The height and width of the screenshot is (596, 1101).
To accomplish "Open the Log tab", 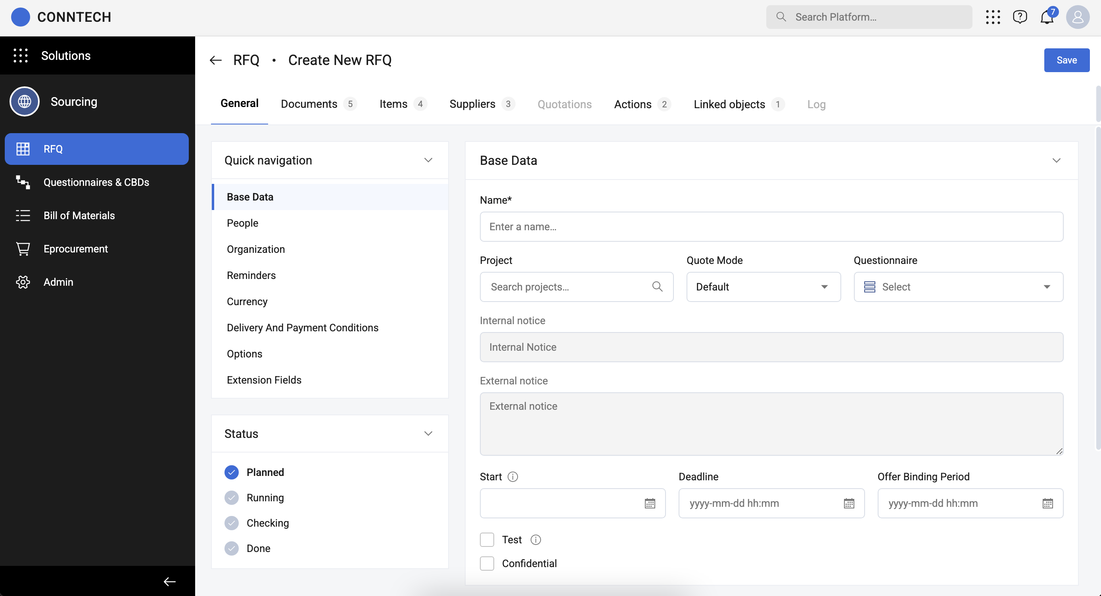I will tap(816, 104).
